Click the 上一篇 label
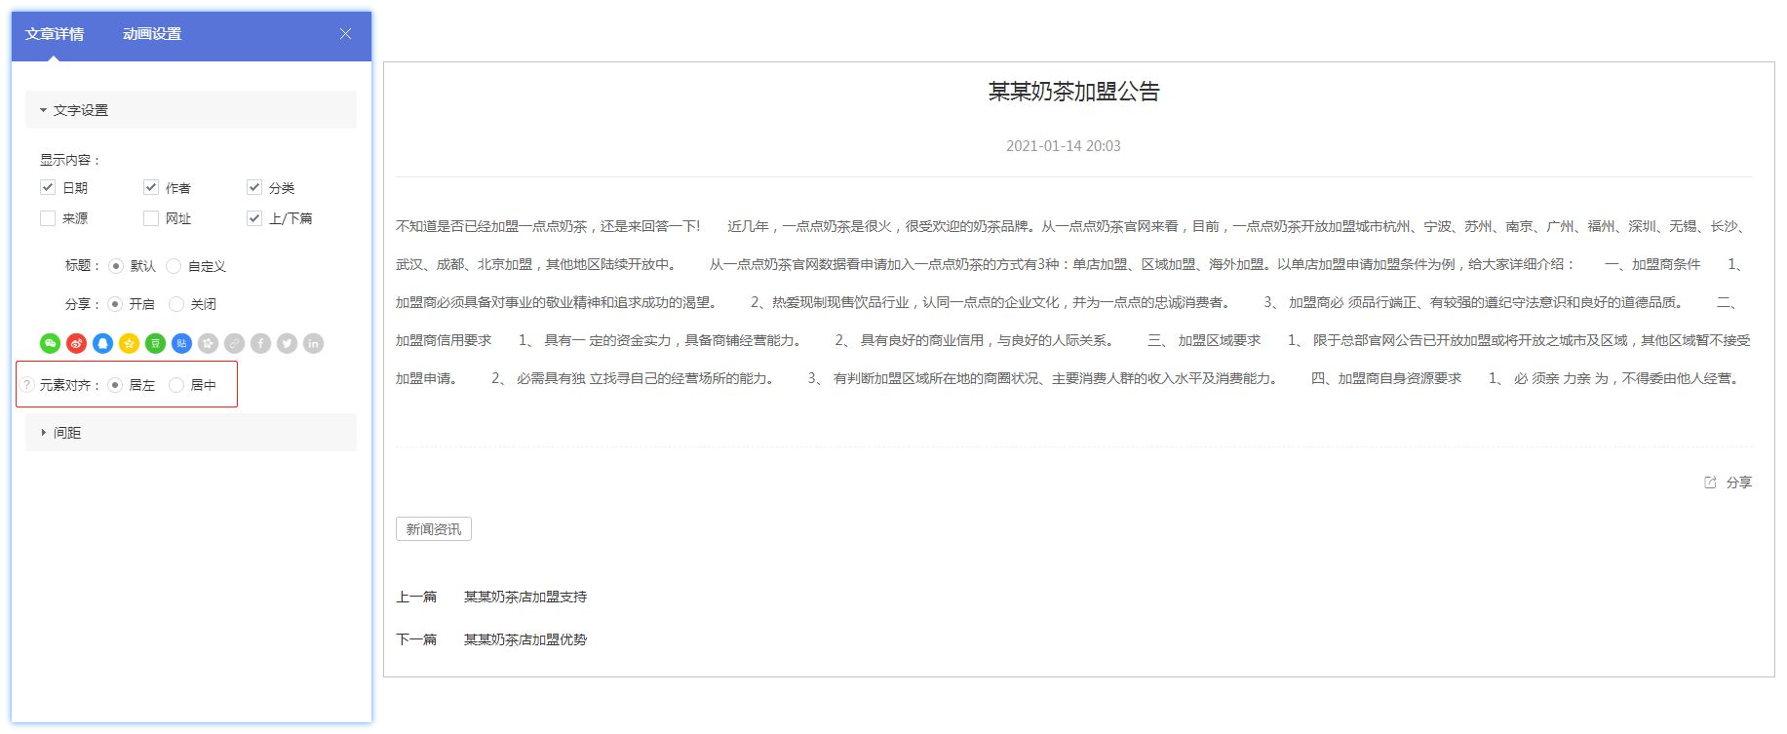 [x=416, y=597]
